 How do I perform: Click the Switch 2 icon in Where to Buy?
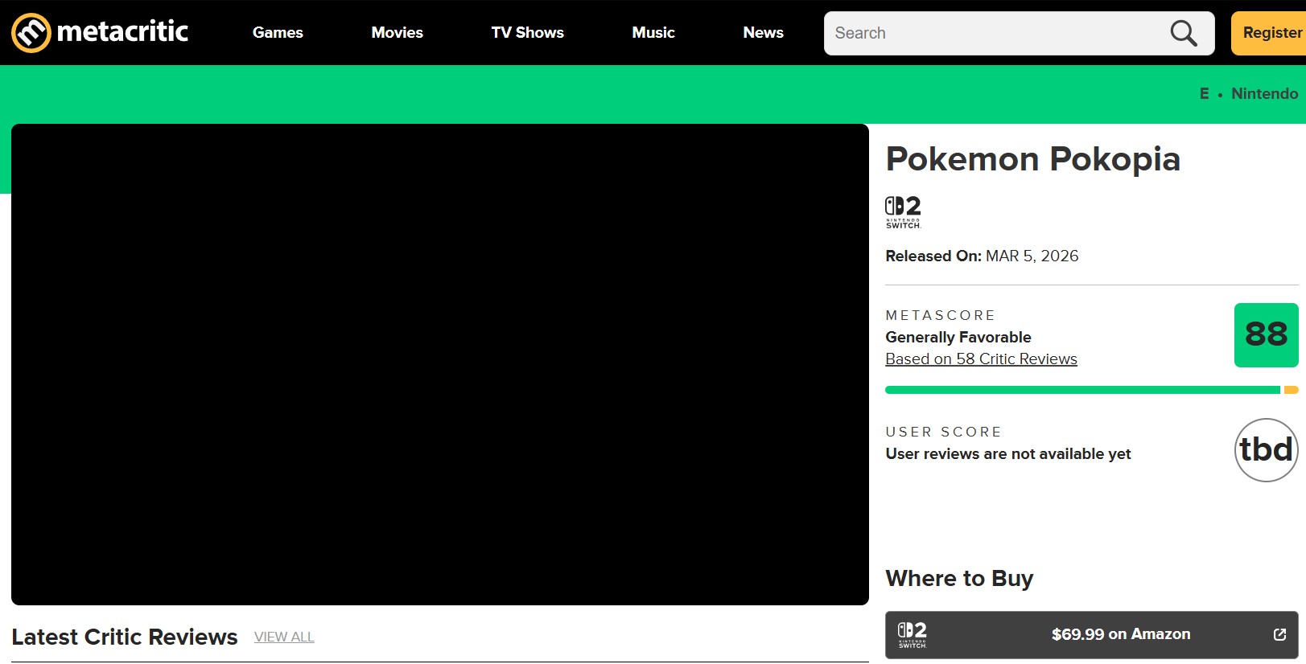click(x=913, y=634)
